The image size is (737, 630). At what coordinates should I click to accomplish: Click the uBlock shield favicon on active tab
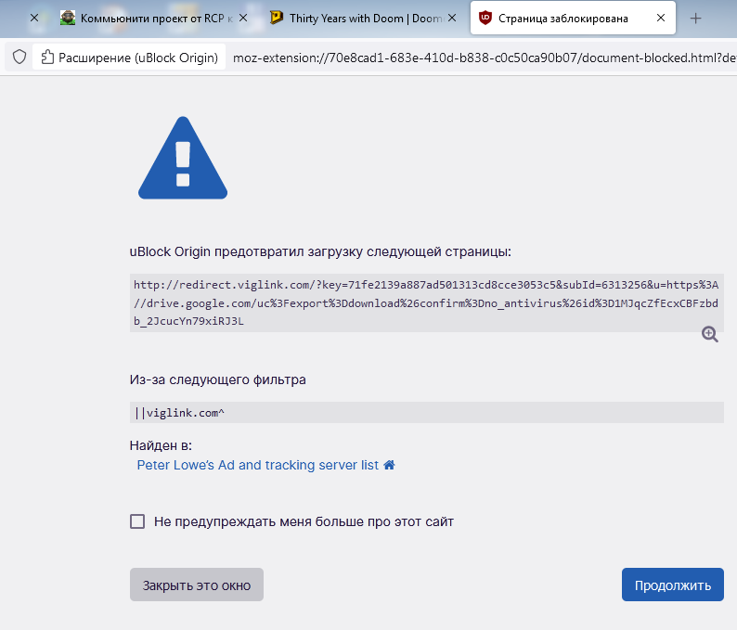tap(485, 18)
